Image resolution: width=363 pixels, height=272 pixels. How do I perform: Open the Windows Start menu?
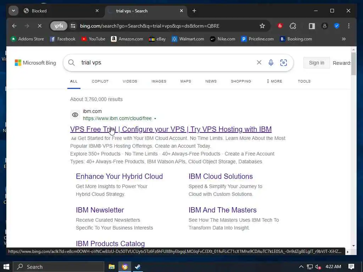6,267
